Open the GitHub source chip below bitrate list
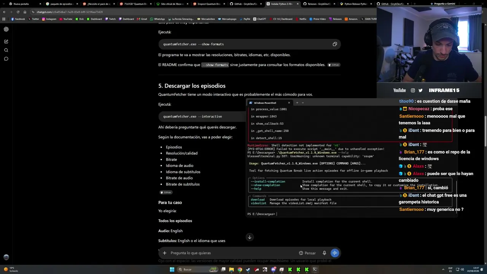487x274 pixels. 166,193
